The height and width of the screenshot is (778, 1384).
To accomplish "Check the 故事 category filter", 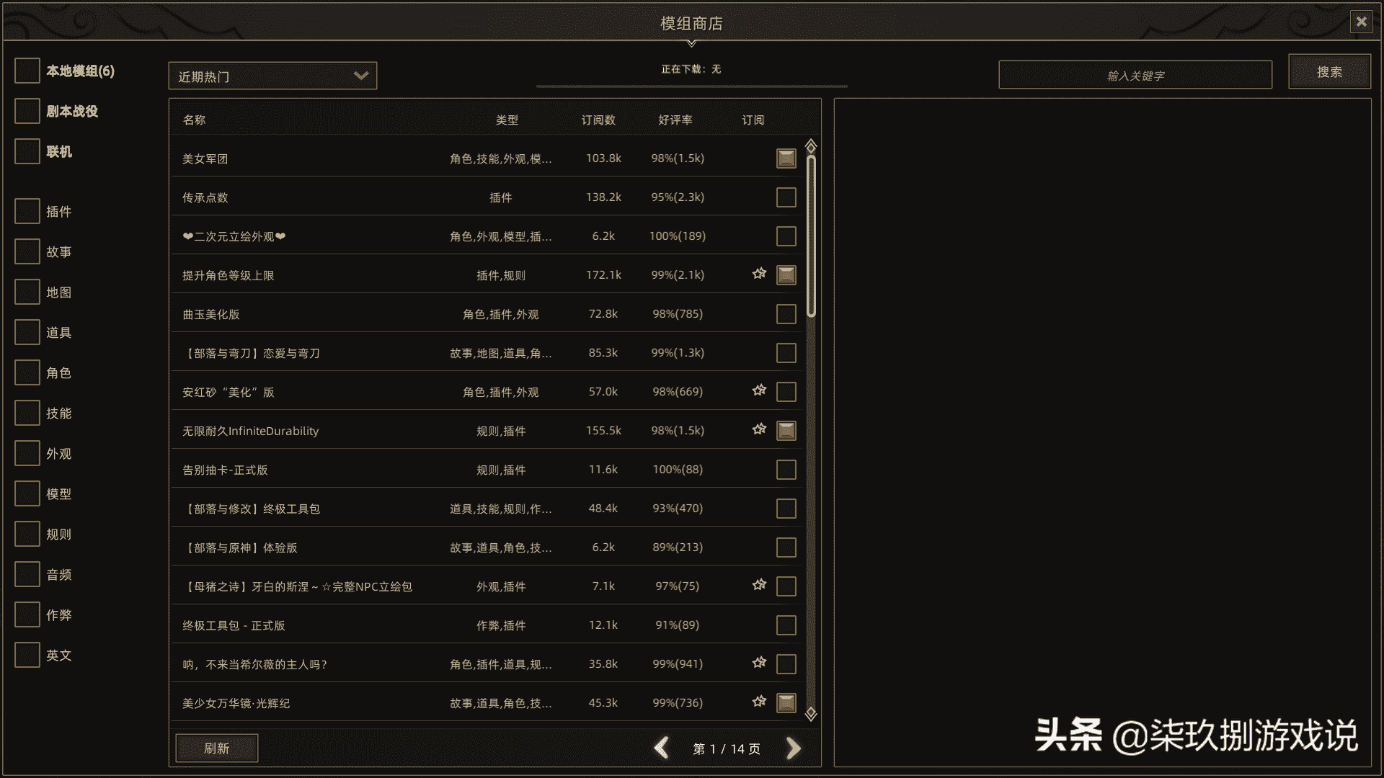I will [x=27, y=251].
